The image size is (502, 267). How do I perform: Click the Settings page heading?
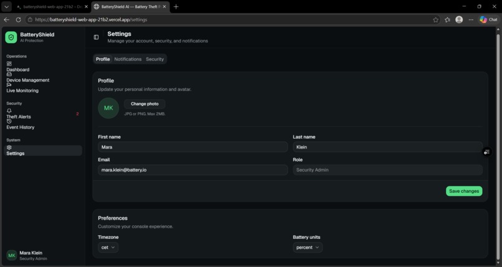pyautogui.click(x=119, y=34)
